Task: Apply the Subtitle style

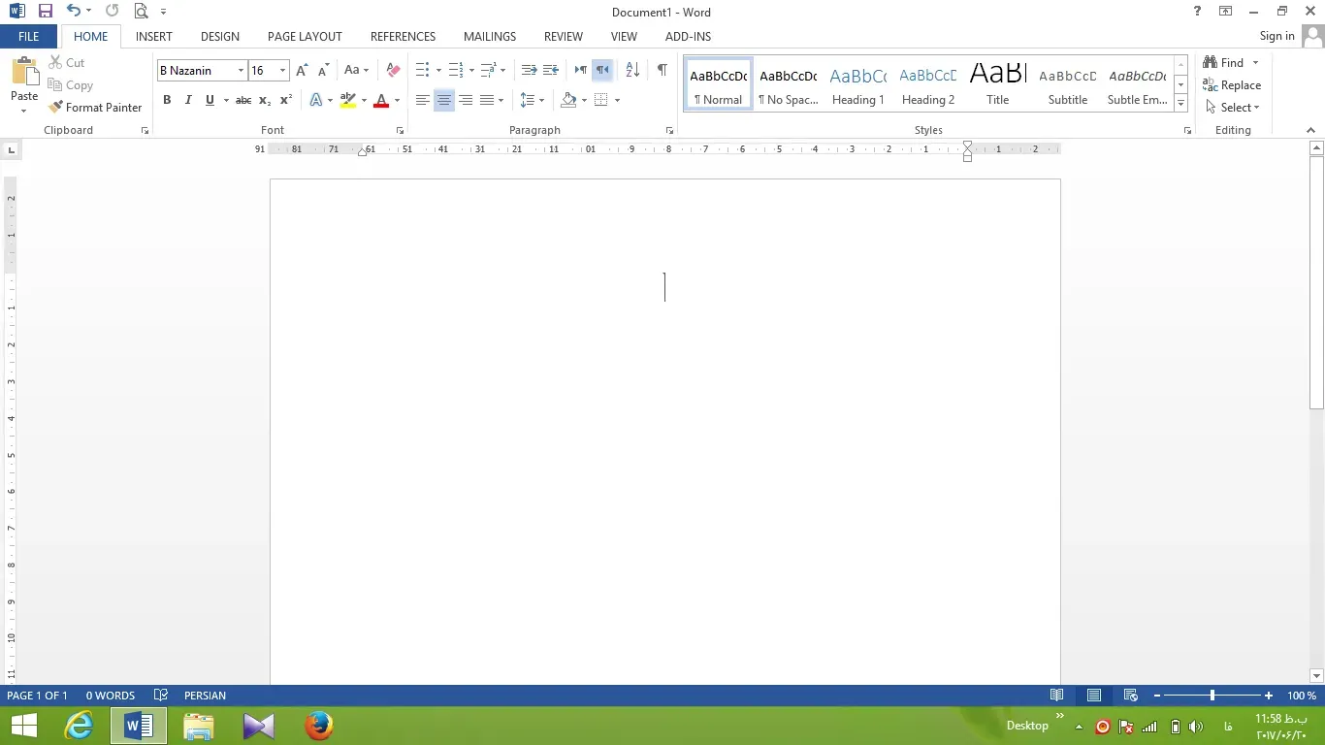Action: pyautogui.click(x=1068, y=84)
